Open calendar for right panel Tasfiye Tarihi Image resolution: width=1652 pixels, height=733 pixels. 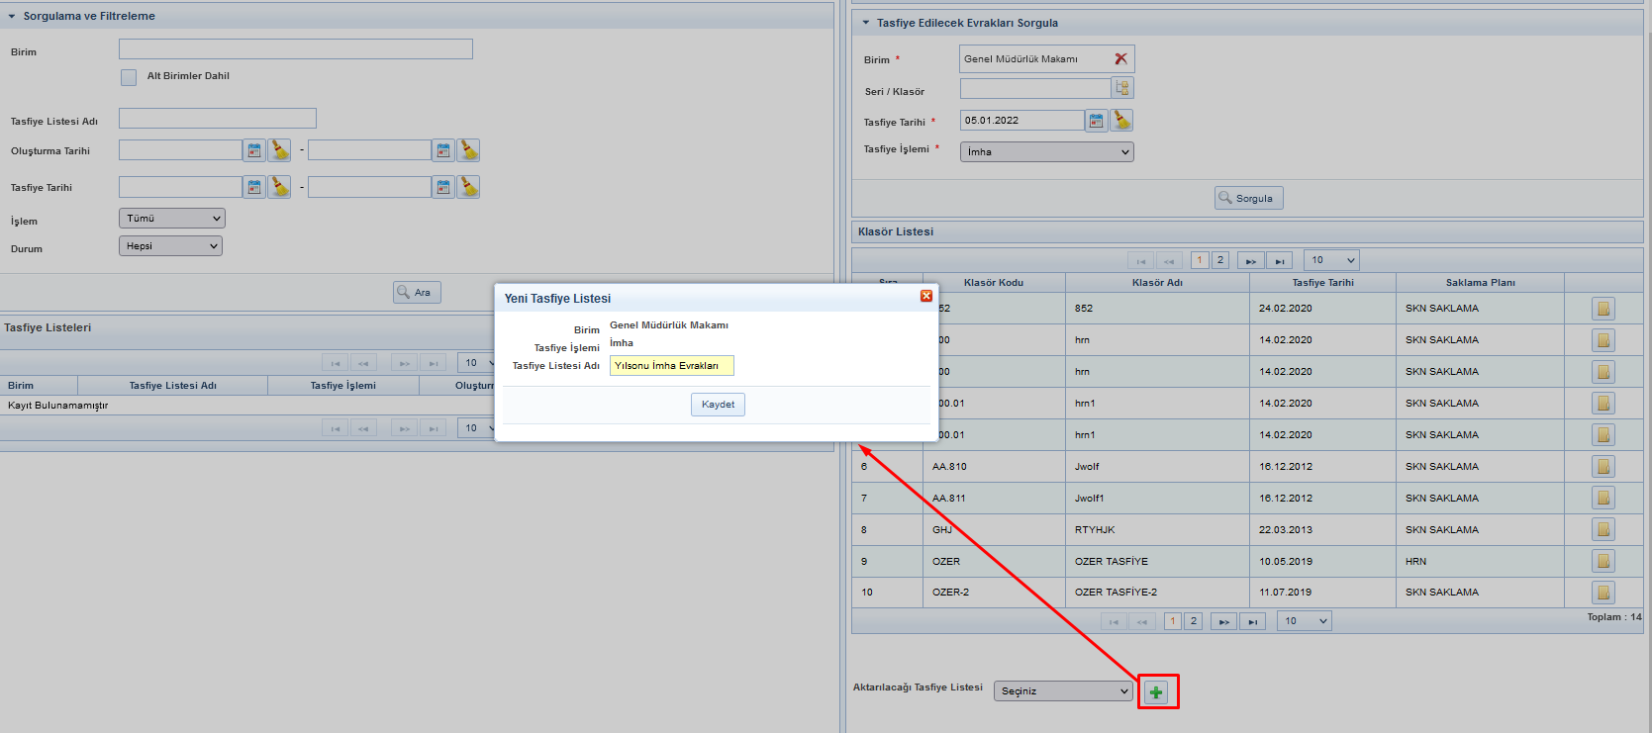point(1096,121)
